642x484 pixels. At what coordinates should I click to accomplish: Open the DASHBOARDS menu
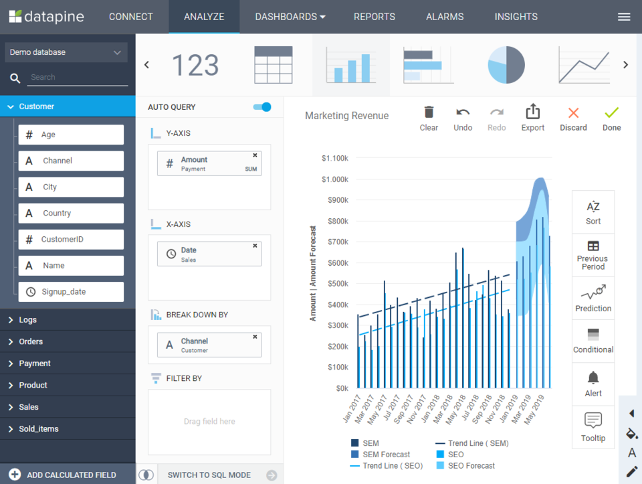[x=289, y=17]
